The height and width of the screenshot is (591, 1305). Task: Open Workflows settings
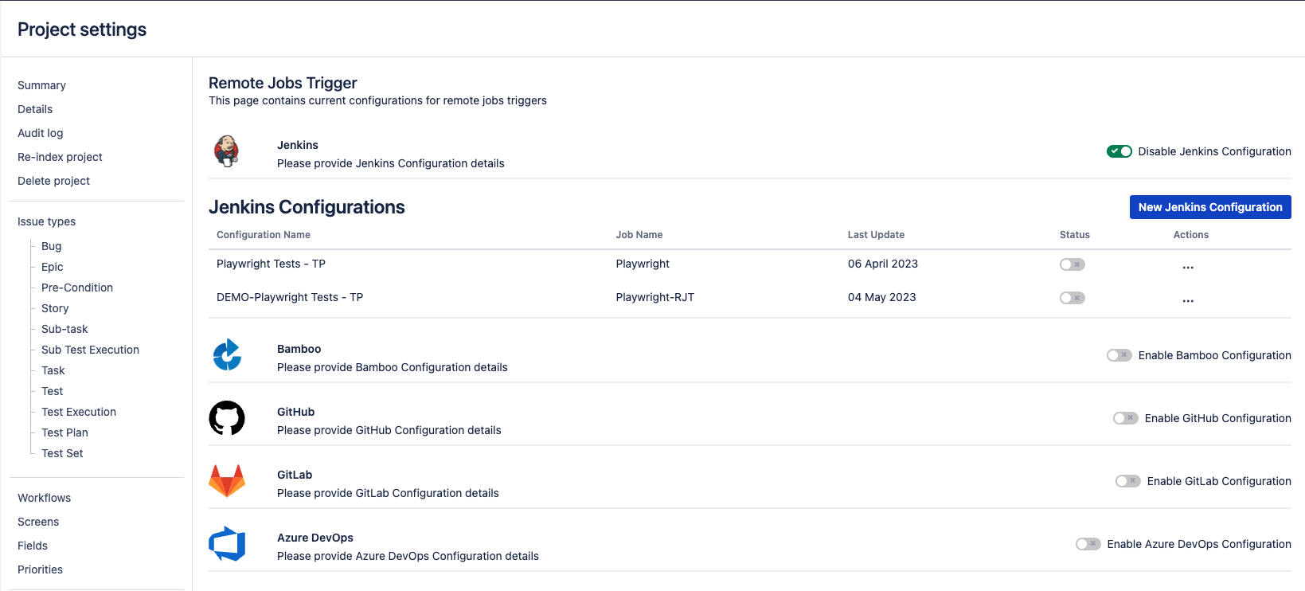(44, 498)
